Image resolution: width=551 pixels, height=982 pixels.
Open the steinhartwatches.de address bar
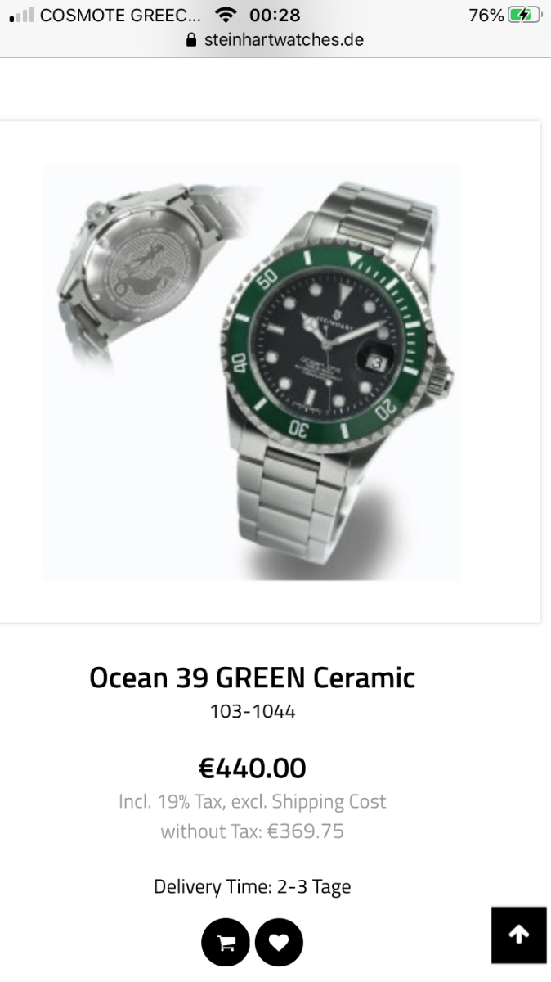(x=275, y=39)
